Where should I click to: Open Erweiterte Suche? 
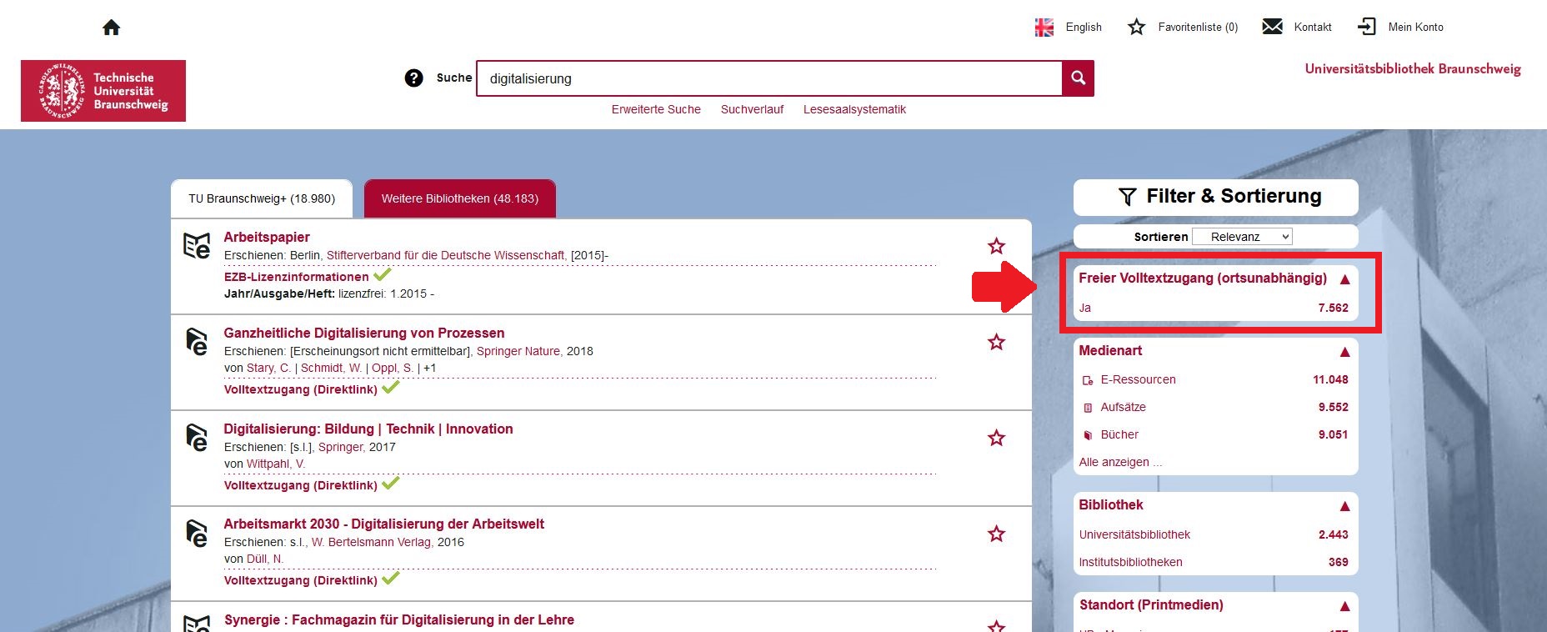click(656, 109)
